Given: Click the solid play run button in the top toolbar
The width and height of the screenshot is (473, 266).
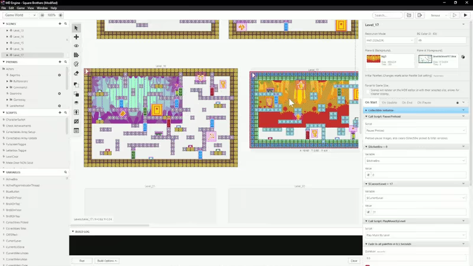Looking at the screenshot, I should [x=465, y=15].
